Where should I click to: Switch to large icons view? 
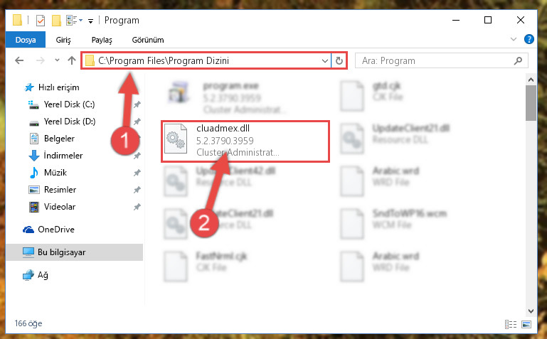point(526,324)
